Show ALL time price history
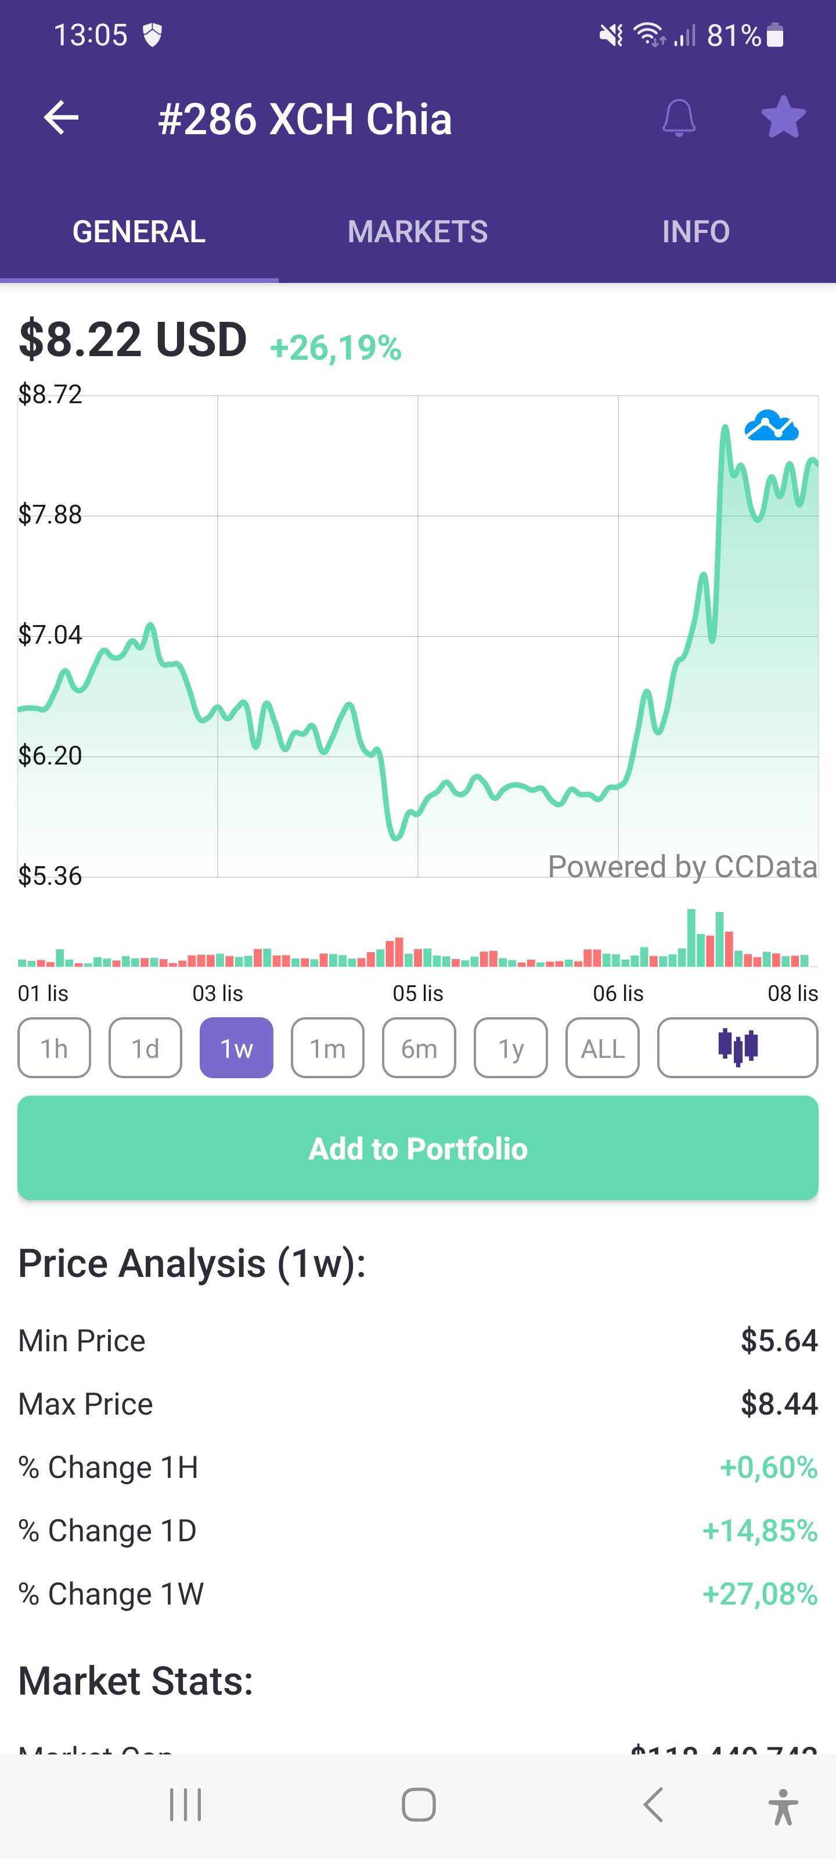836x1859 pixels. point(602,1048)
